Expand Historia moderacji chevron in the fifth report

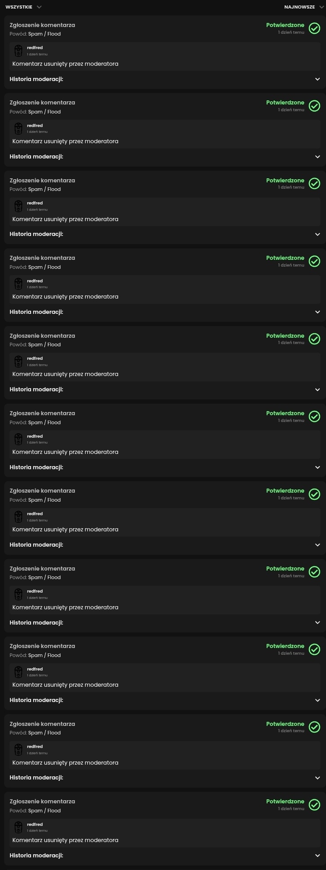tap(317, 390)
